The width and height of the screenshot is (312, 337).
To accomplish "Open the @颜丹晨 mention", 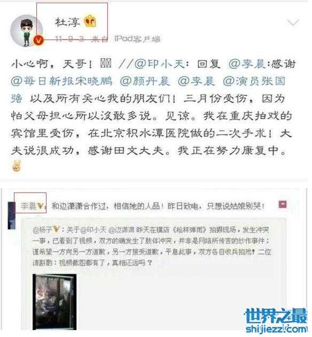I will click(x=145, y=81).
